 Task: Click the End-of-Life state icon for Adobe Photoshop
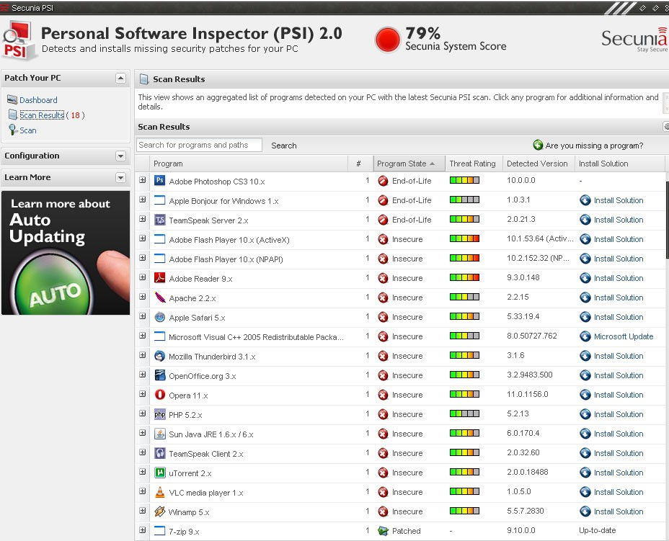(383, 181)
